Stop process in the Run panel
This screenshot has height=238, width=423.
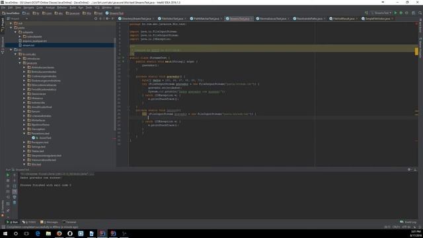tap(8, 180)
